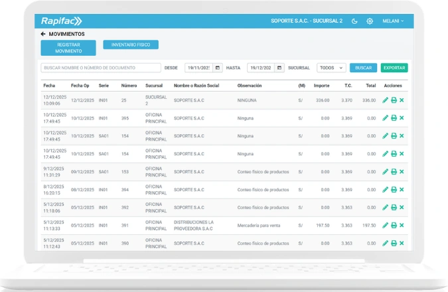The height and width of the screenshot is (292, 448).
Task: Click the date cell 12/12/2025 10:09:06
Action: click(x=54, y=100)
